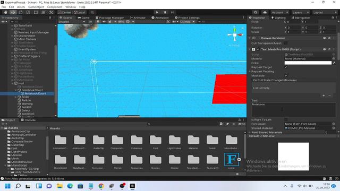This screenshot has width=340, height=191.
Task: Open the Window menu
Action: (71, 7)
